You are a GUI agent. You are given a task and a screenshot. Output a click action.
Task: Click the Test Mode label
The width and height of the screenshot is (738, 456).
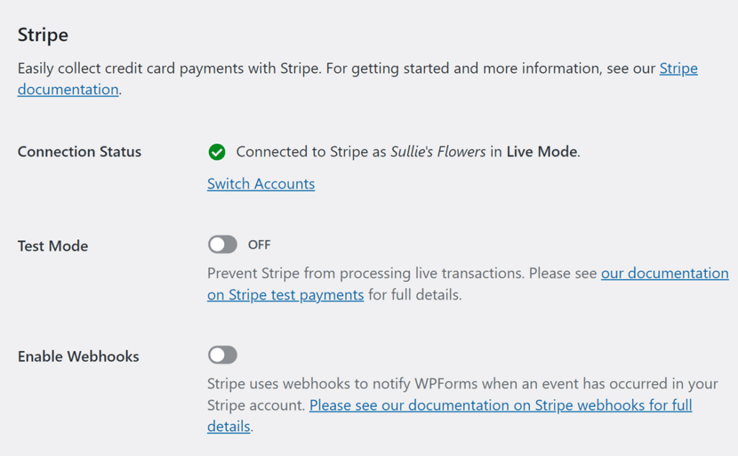(53, 246)
